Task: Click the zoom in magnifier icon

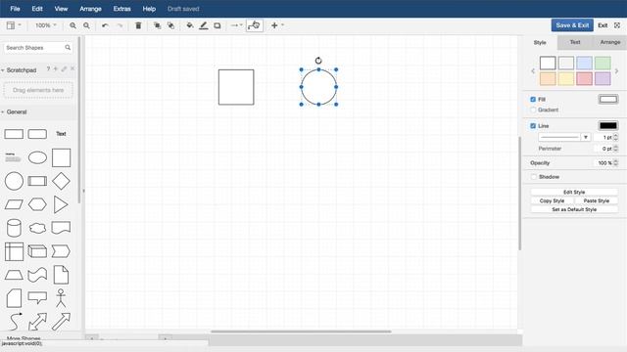Action: (x=72, y=25)
